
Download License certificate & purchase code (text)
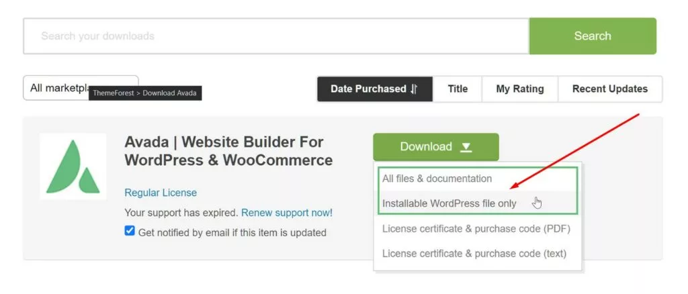click(x=474, y=253)
